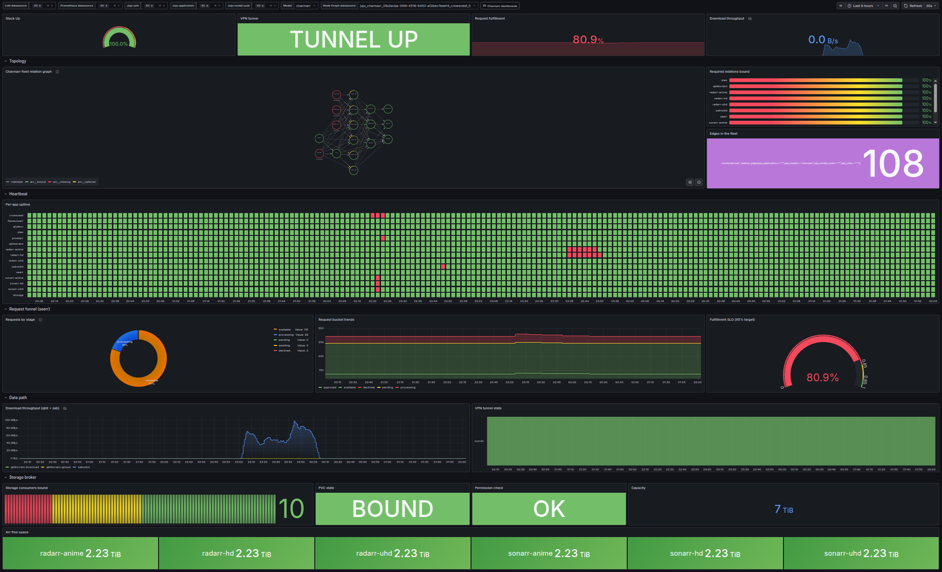Open the 30s refresh interval dropdown
The height and width of the screenshot is (572, 942).
click(931, 6)
